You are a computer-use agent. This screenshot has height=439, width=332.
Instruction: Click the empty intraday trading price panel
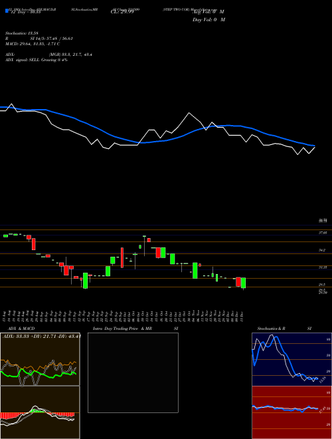click(133, 372)
